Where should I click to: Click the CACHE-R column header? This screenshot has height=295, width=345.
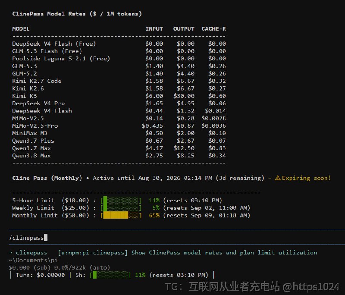coord(213,29)
